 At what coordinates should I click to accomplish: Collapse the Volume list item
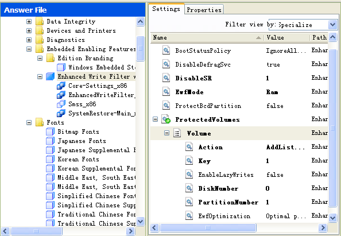[x=166, y=133]
